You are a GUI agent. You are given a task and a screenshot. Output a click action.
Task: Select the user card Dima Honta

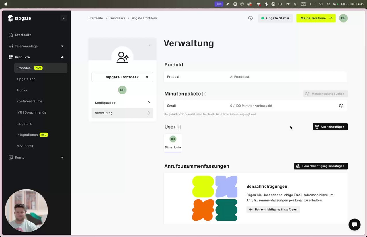(173, 143)
